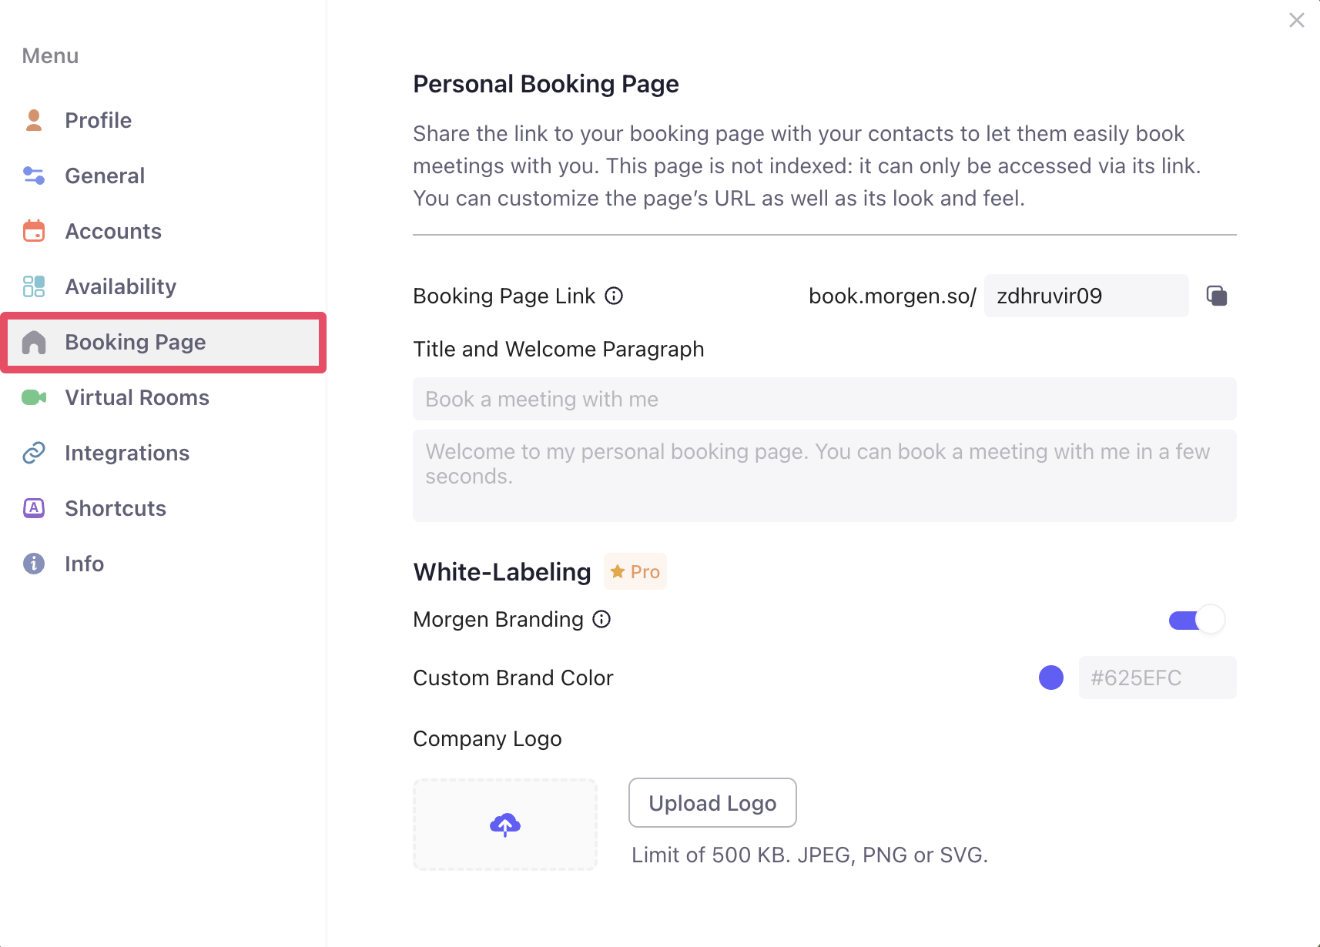The height and width of the screenshot is (947, 1320).
Task: Click the 'Personal Booking Page' heading
Action: [x=546, y=84]
